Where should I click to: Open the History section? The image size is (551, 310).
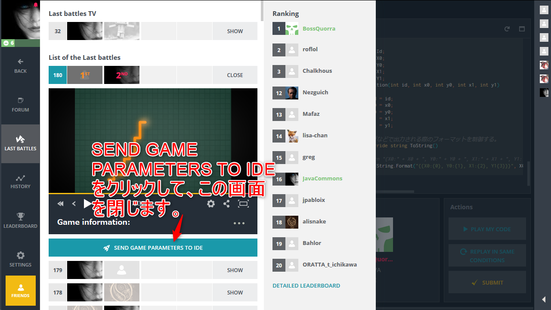point(20,182)
